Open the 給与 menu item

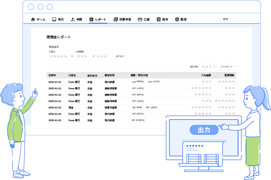(x=162, y=19)
